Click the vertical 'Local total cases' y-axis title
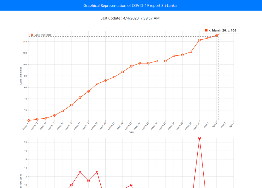The image size is (262, 188). [21, 76]
